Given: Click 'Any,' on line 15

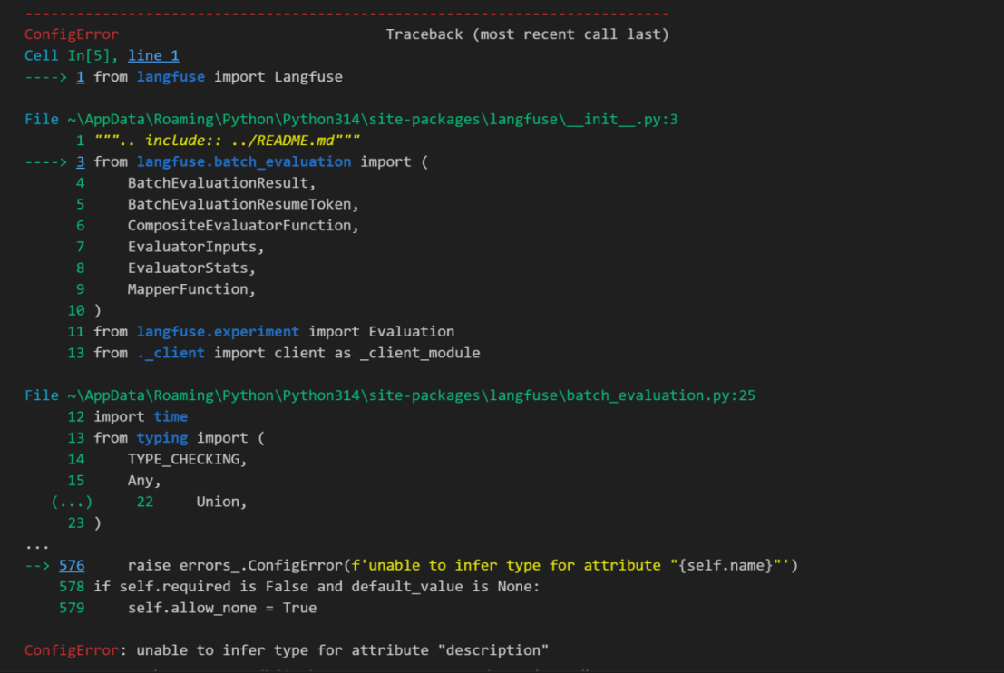Looking at the screenshot, I should click(144, 480).
